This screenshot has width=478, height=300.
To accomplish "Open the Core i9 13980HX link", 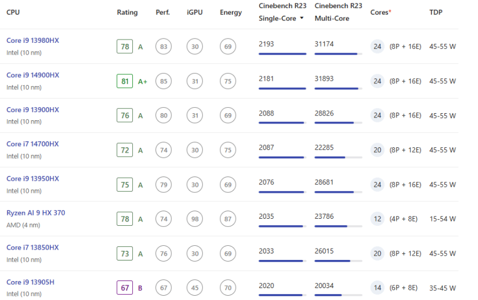I will click(33, 41).
